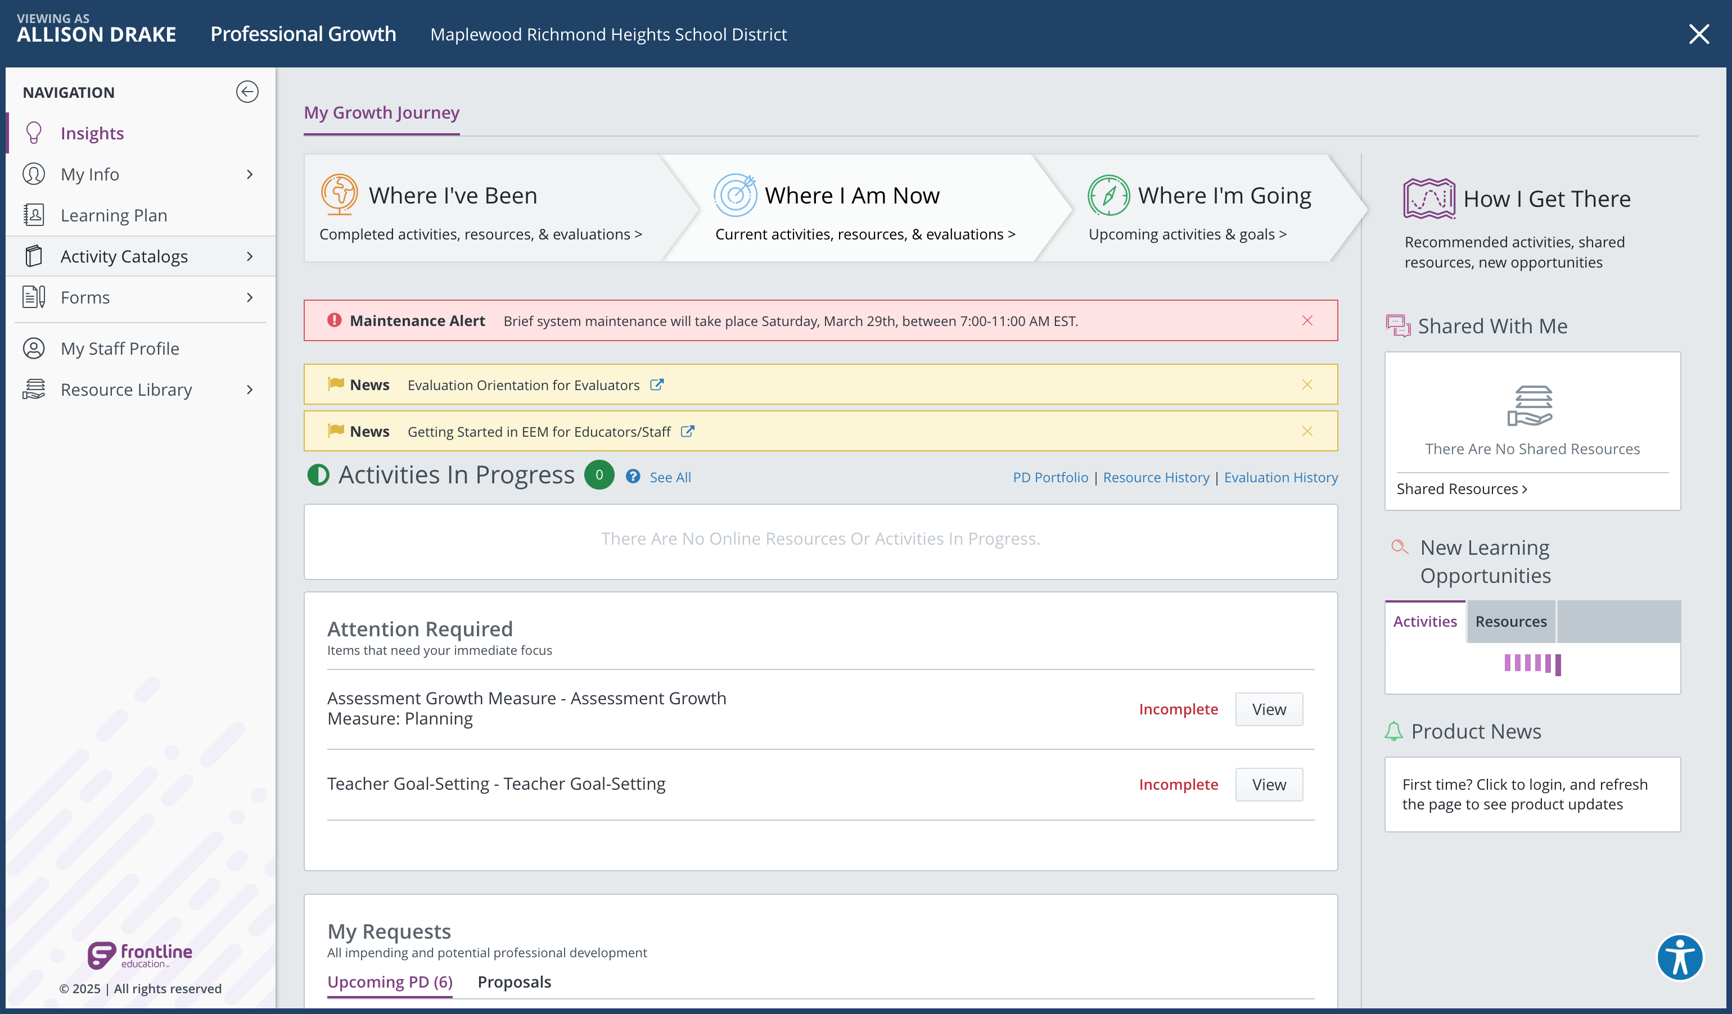Click the Activities In Progress count badge
Viewport: 1732px width, 1014px height.
tap(599, 475)
